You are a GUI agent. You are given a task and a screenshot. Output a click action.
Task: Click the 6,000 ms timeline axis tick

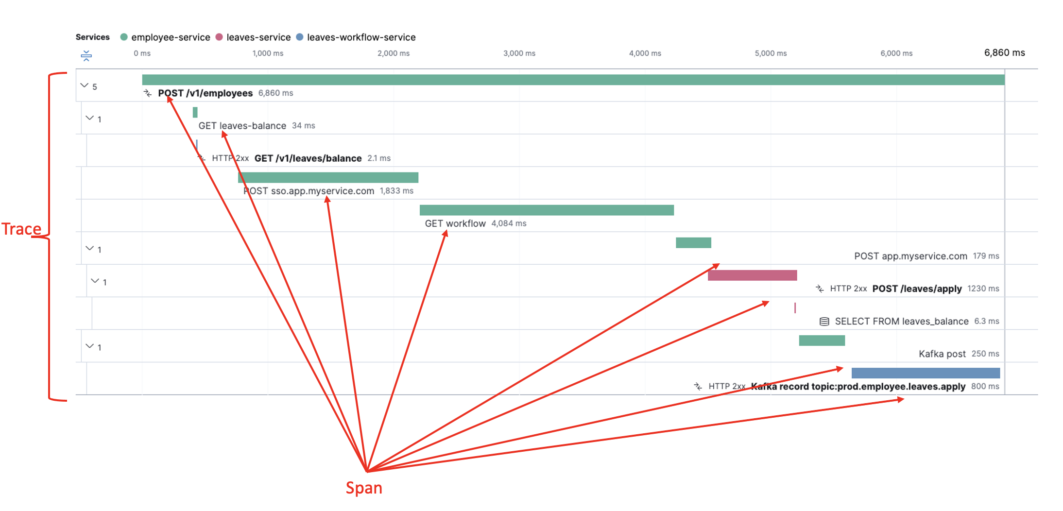click(896, 53)
